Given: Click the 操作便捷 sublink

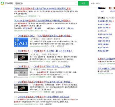Looking at the screenshot, I should point(38,28).
